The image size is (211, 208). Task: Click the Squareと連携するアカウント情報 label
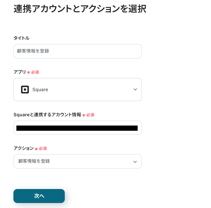click(47, 115)
